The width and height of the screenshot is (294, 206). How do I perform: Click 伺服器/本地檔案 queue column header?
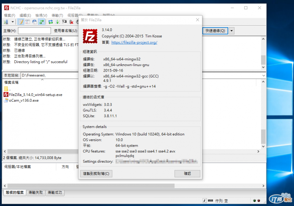coord(18,167)
